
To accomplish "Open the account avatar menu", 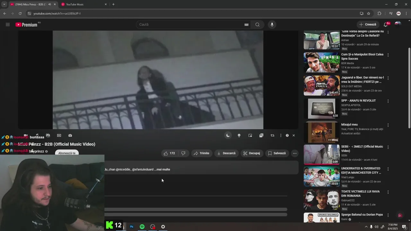I will click(x=398, y=24).
